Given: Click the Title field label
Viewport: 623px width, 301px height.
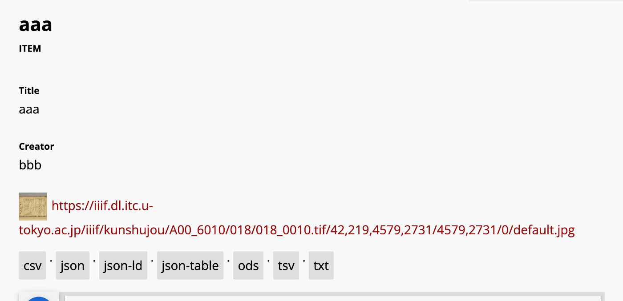Looking at the screenshot, I should click(x=29, y=90).
